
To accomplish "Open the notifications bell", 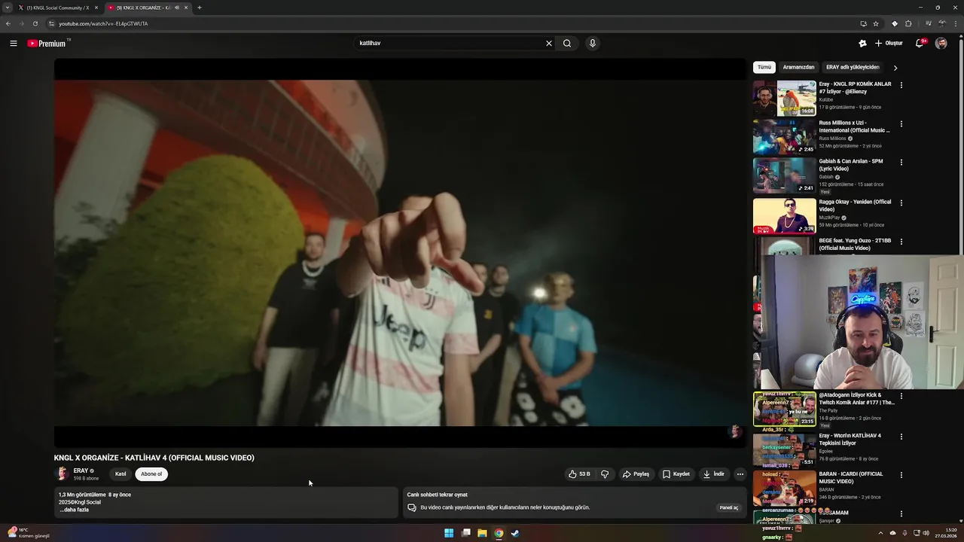I will [920, 43].
